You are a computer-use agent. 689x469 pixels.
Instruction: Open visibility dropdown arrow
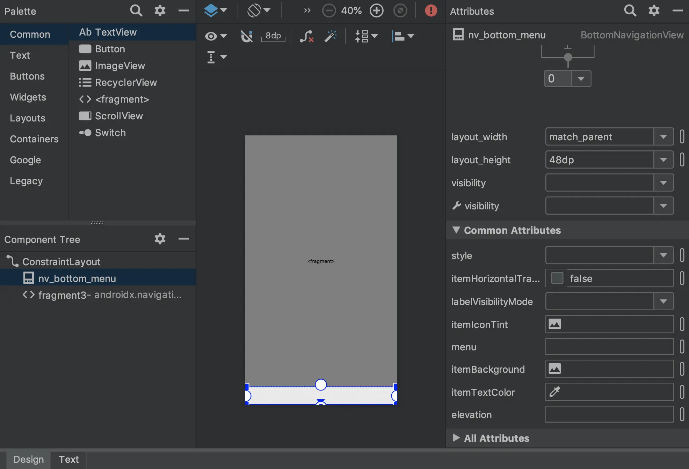663,183
